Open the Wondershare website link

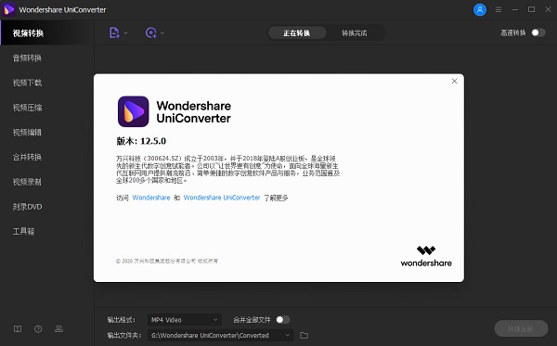151,198
